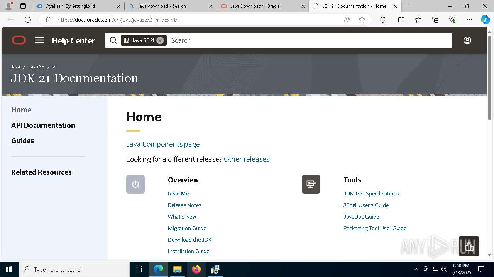Open the Windows Start menu
Screen dimensions: 494x277
pyautogui.click(x=9, y=269)
